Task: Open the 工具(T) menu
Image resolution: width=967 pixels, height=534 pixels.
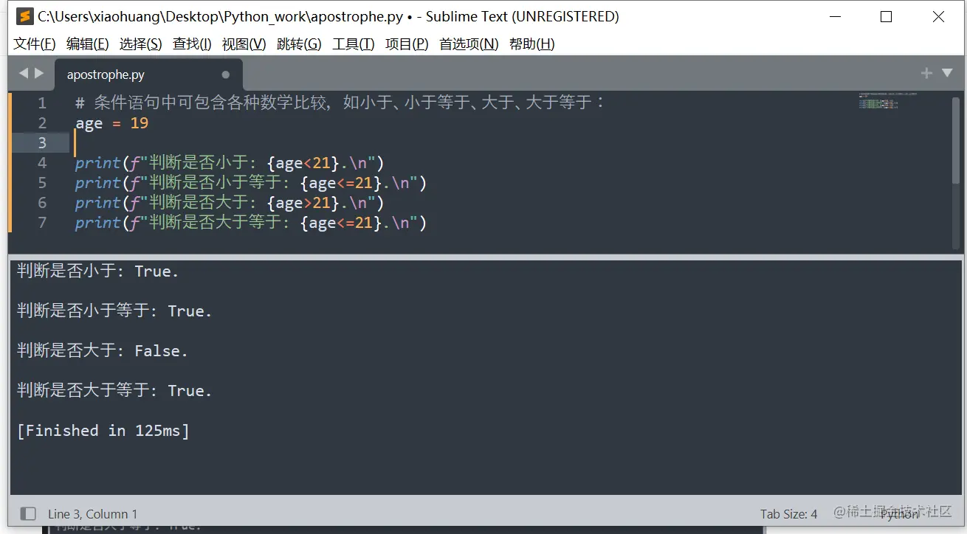Action: pos(354,44)
